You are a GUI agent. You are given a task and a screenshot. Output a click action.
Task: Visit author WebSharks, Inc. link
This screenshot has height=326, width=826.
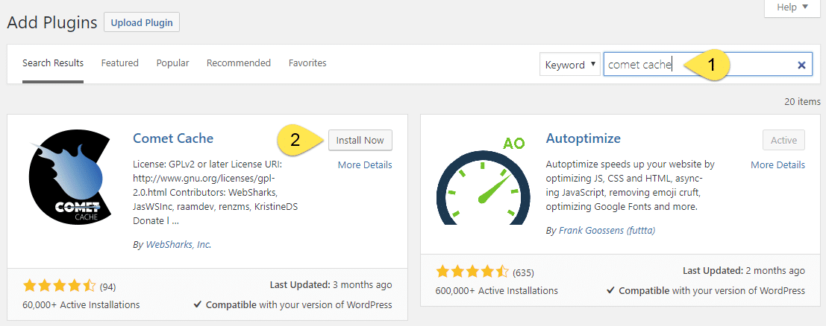(178, 244)
